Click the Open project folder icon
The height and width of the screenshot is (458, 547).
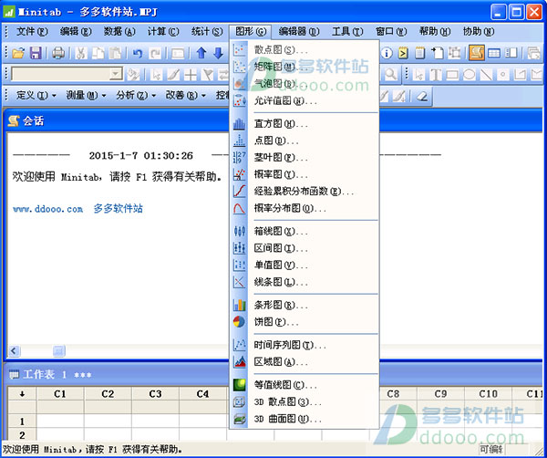click(18, 53)
